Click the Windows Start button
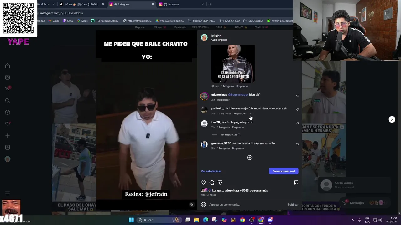This screenshot has width=401, height=225. (x=131, y=220)
